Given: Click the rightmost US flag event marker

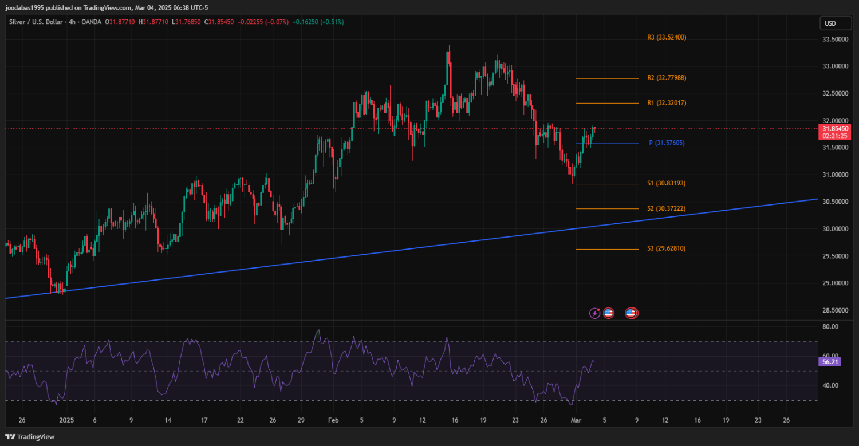Looking at the screenshot, I should click(631, 313).
